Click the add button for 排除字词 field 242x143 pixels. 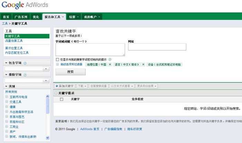(x=46, y=80)
